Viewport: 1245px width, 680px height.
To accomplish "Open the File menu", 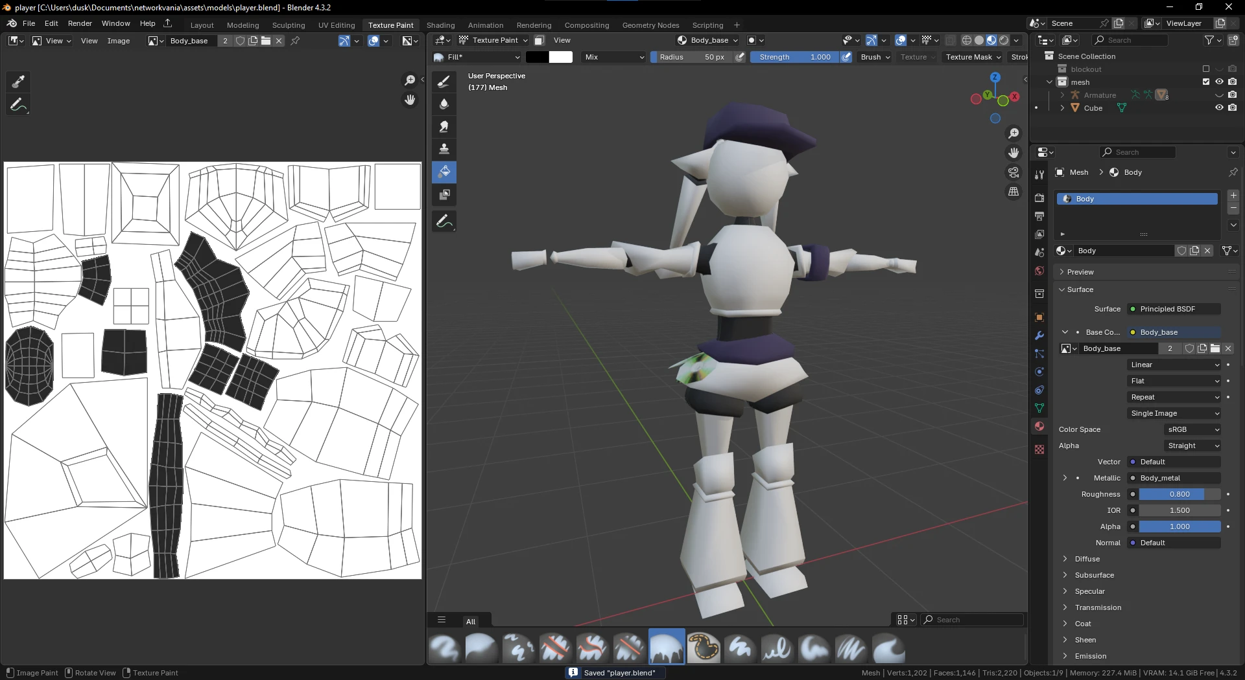I will [x=29, y=23].
